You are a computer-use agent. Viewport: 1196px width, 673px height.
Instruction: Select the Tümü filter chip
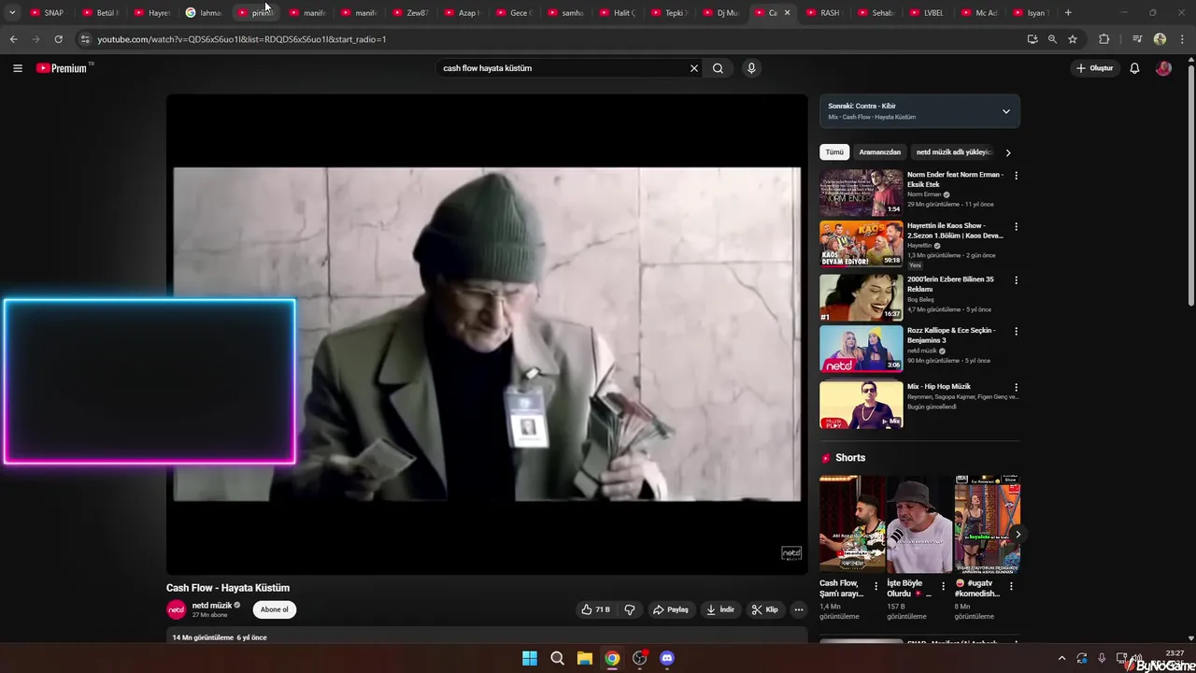point(834,152)
